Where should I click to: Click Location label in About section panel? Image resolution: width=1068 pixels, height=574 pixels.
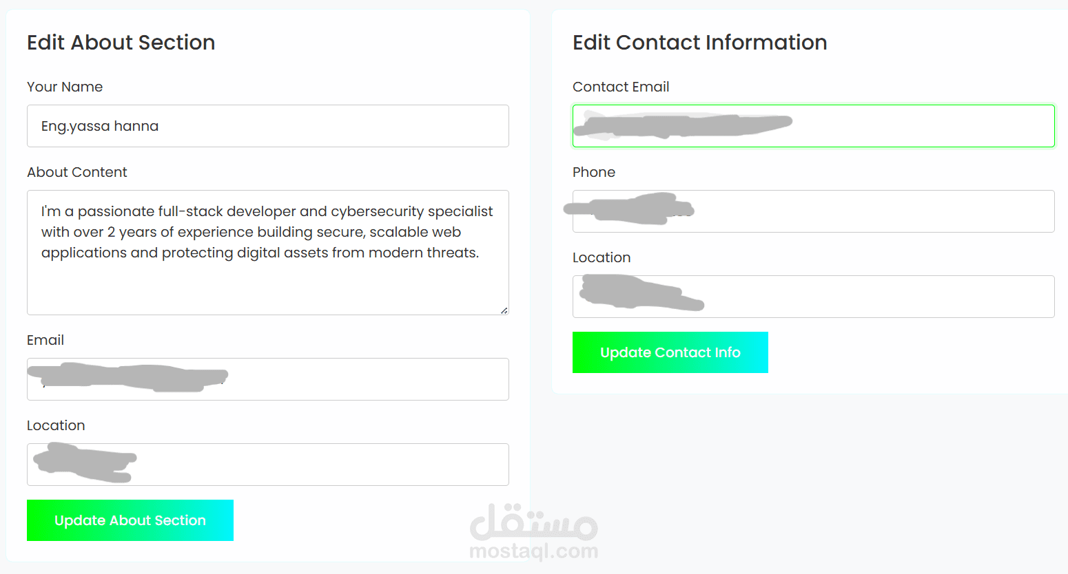coord(56,425)
